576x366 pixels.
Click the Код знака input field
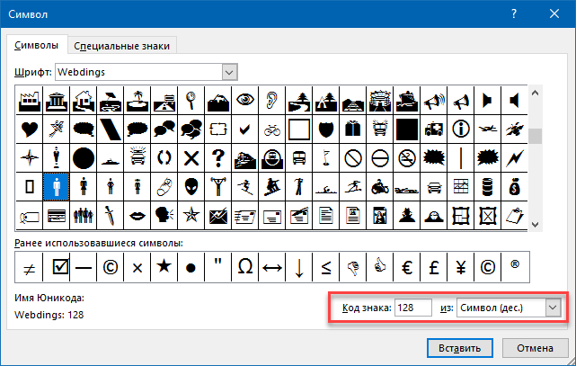click(x=412, y=308)
